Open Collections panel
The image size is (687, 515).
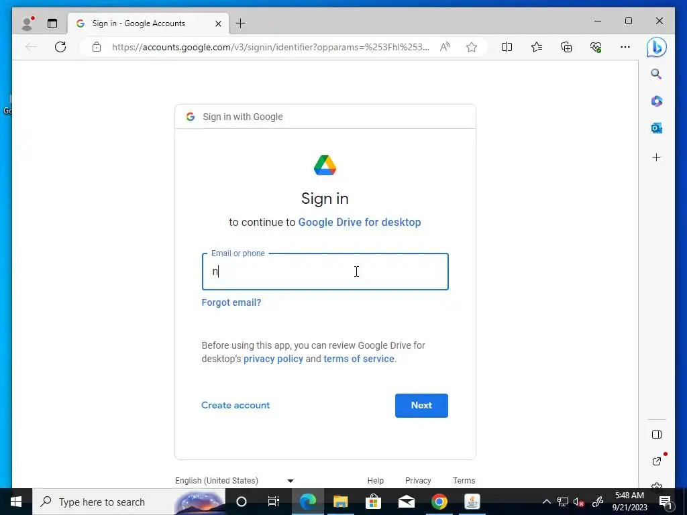[x=566, y=47]
